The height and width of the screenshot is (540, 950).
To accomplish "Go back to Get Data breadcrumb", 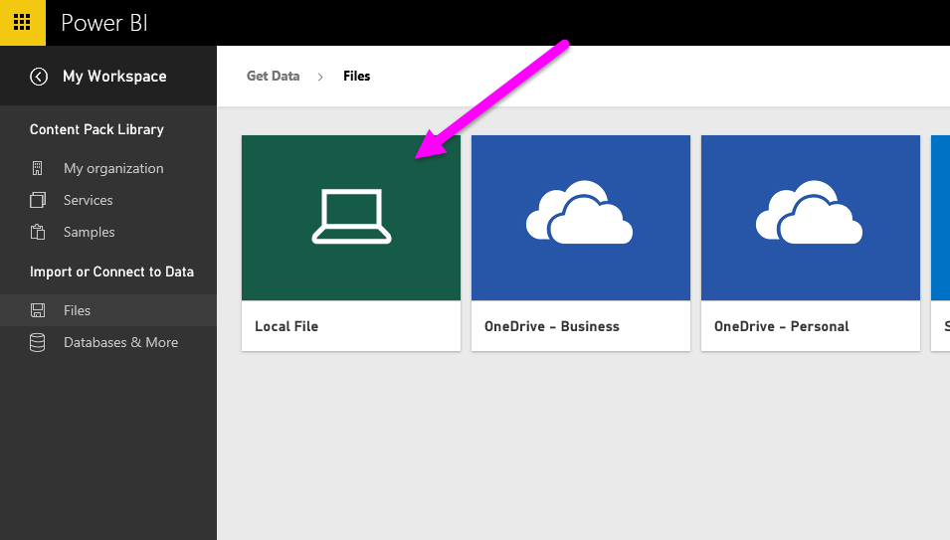I will point(273,77).
